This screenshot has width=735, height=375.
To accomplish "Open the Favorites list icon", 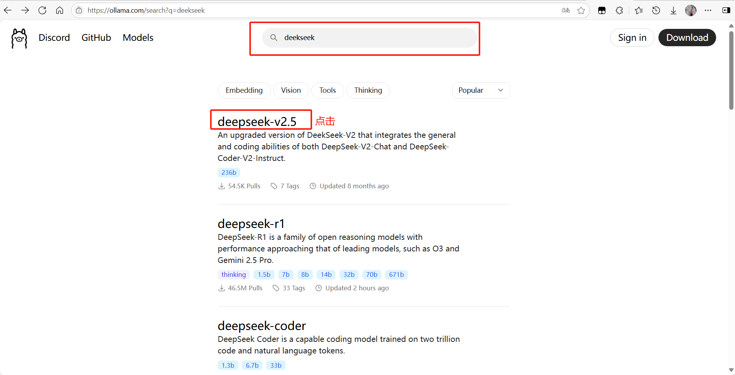I will point(639,10).
